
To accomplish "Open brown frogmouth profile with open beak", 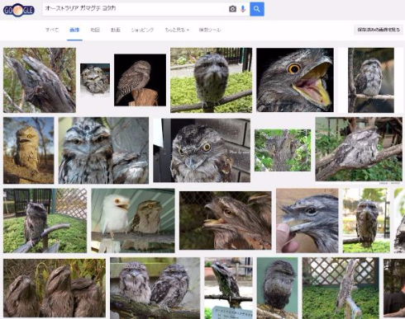I will (x=226, y=221).
